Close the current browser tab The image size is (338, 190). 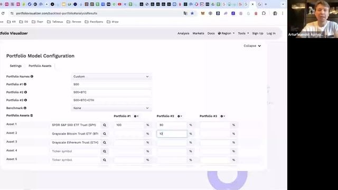252,4
